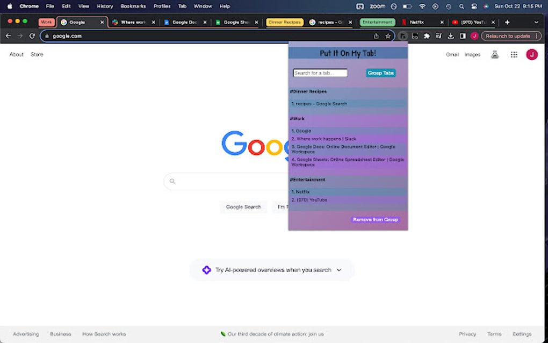This screenshot has width=548, height=343.
Task: Open Control Center in the menu bar
Action: click(474, 6)
